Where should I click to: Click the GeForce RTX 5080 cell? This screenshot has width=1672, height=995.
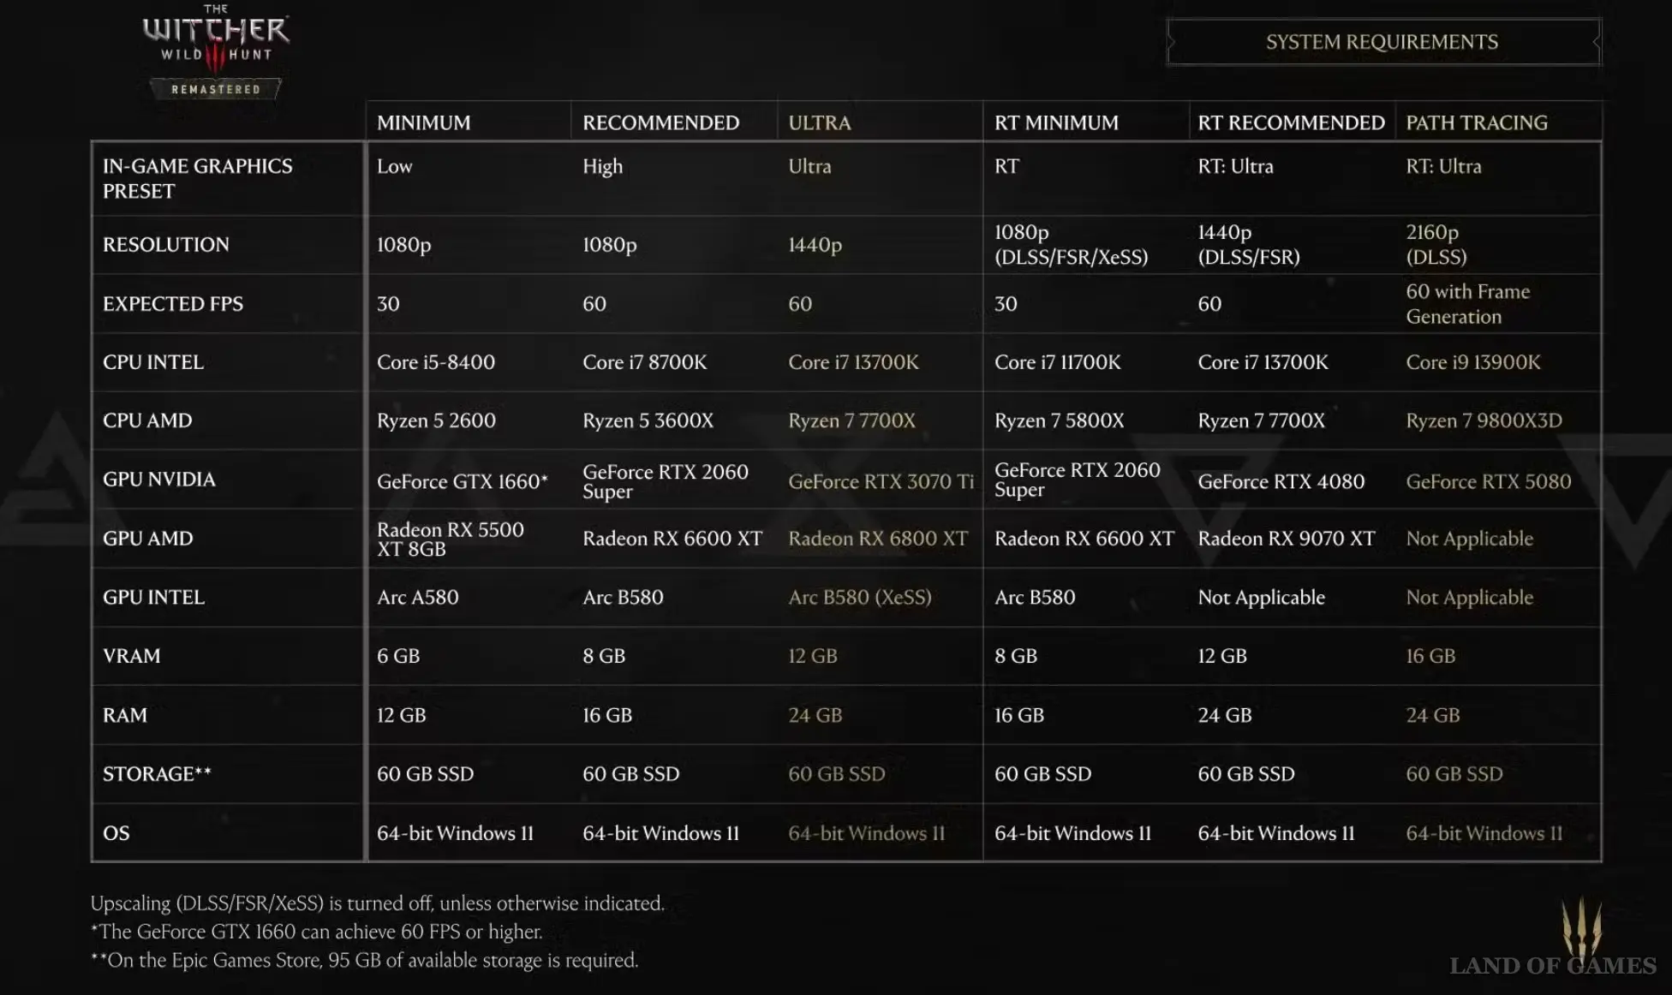1488,481
